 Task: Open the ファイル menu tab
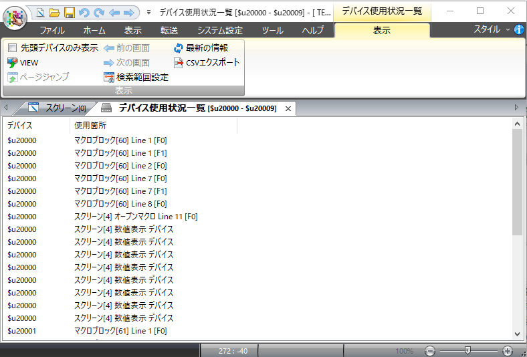click(52, 31)
